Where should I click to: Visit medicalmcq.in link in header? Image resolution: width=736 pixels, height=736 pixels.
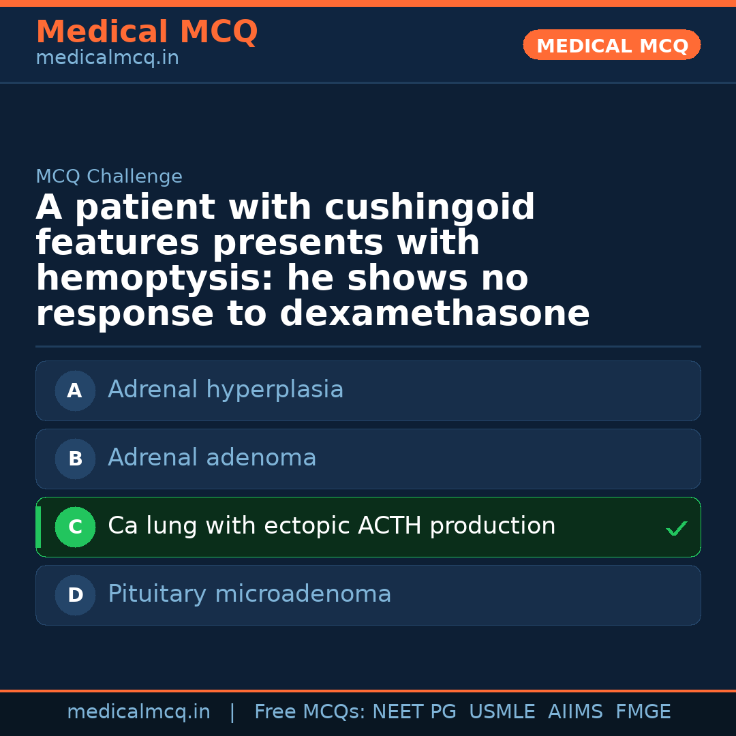coord(107,59)
